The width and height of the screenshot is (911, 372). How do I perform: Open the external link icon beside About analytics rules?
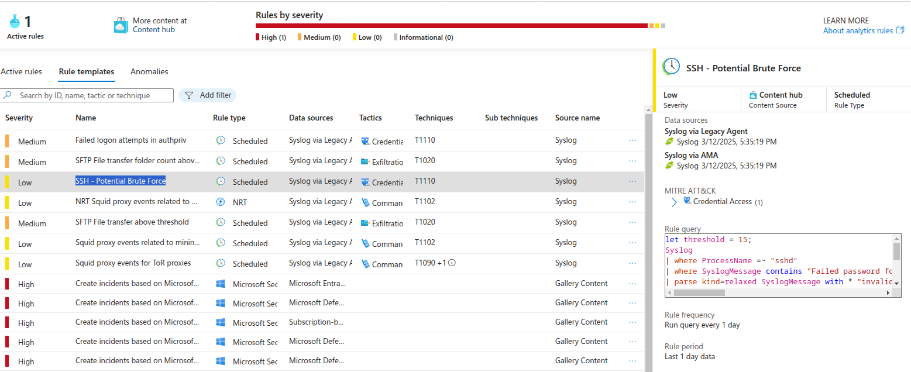(x=900, y=30)
